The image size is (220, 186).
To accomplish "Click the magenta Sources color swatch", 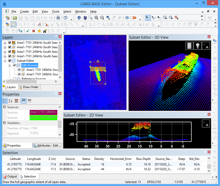I will 43,112.
